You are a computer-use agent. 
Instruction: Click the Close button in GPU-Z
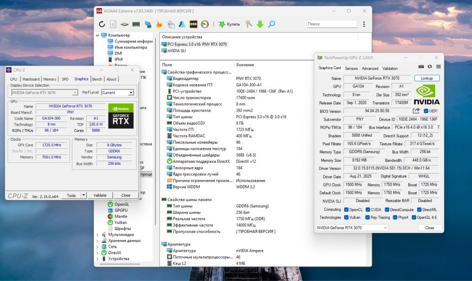(x=430, y=227)
